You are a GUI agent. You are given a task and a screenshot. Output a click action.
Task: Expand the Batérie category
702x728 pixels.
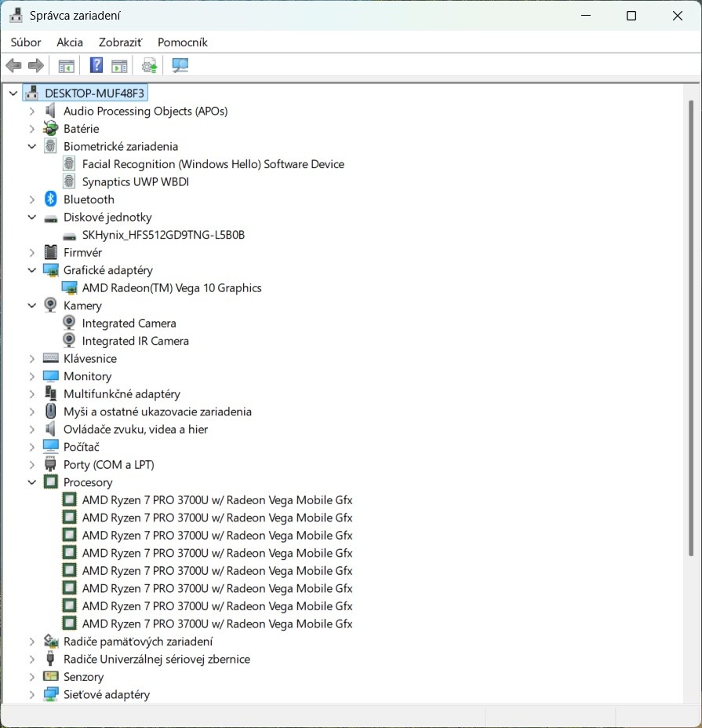point(32,129)
